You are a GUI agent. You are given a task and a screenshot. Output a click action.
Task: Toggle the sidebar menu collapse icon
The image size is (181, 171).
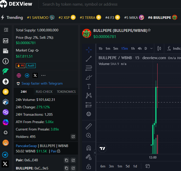point(6,30)
